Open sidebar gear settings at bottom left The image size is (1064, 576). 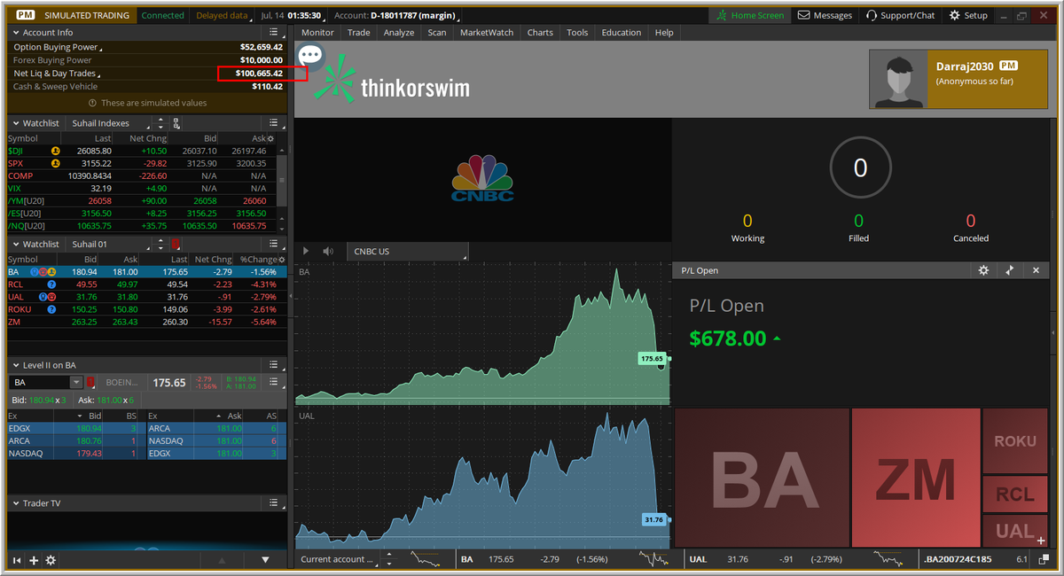51,560
